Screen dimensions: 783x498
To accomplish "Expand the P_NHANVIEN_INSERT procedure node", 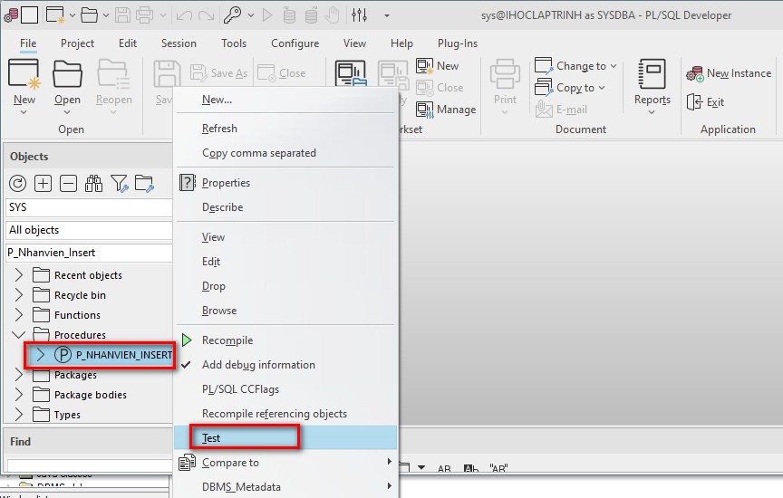I will tap(41, 355).
